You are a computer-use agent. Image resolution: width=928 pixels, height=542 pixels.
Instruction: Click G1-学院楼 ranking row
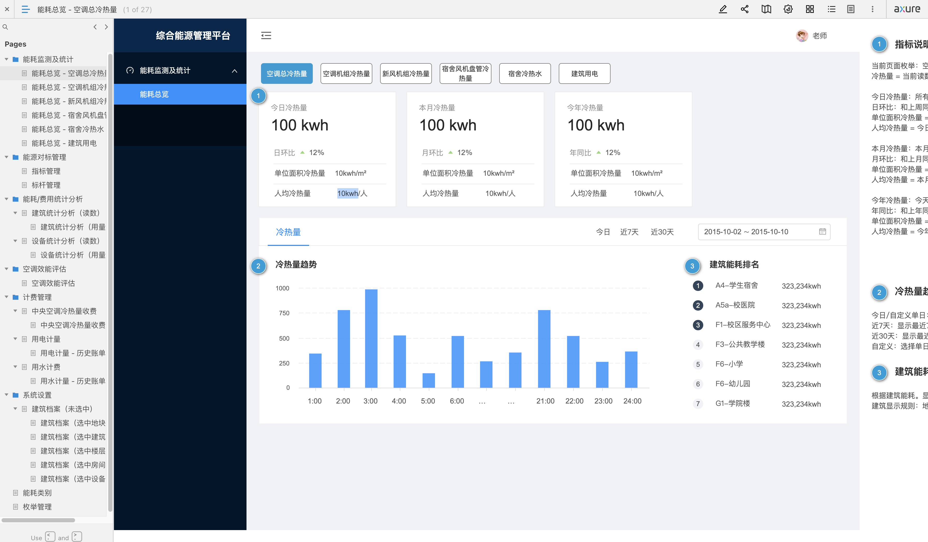tap(757, 404)
